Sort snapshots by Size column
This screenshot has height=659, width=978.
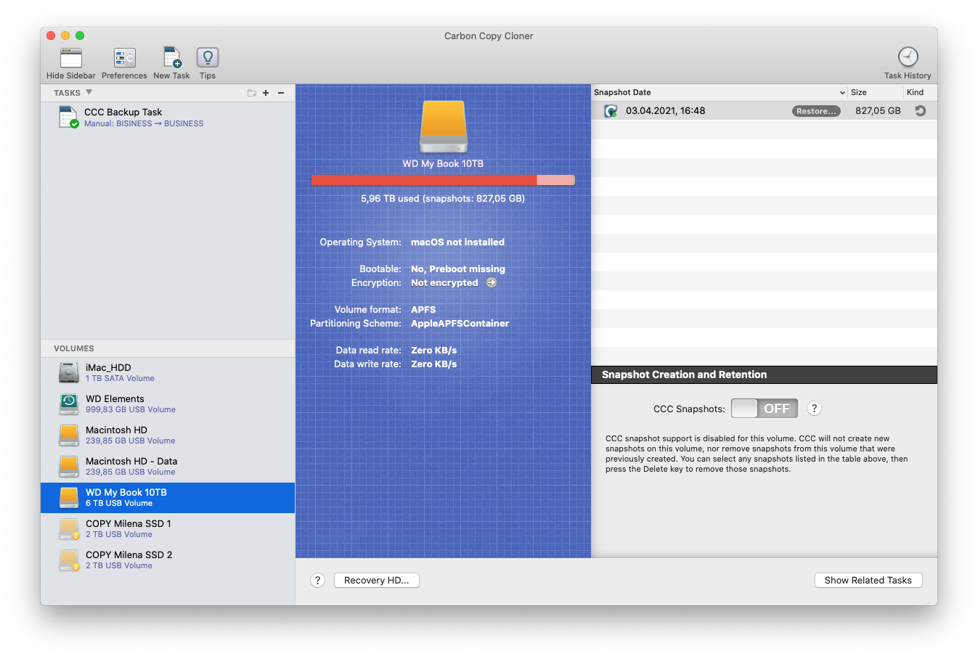pos(876,92)
